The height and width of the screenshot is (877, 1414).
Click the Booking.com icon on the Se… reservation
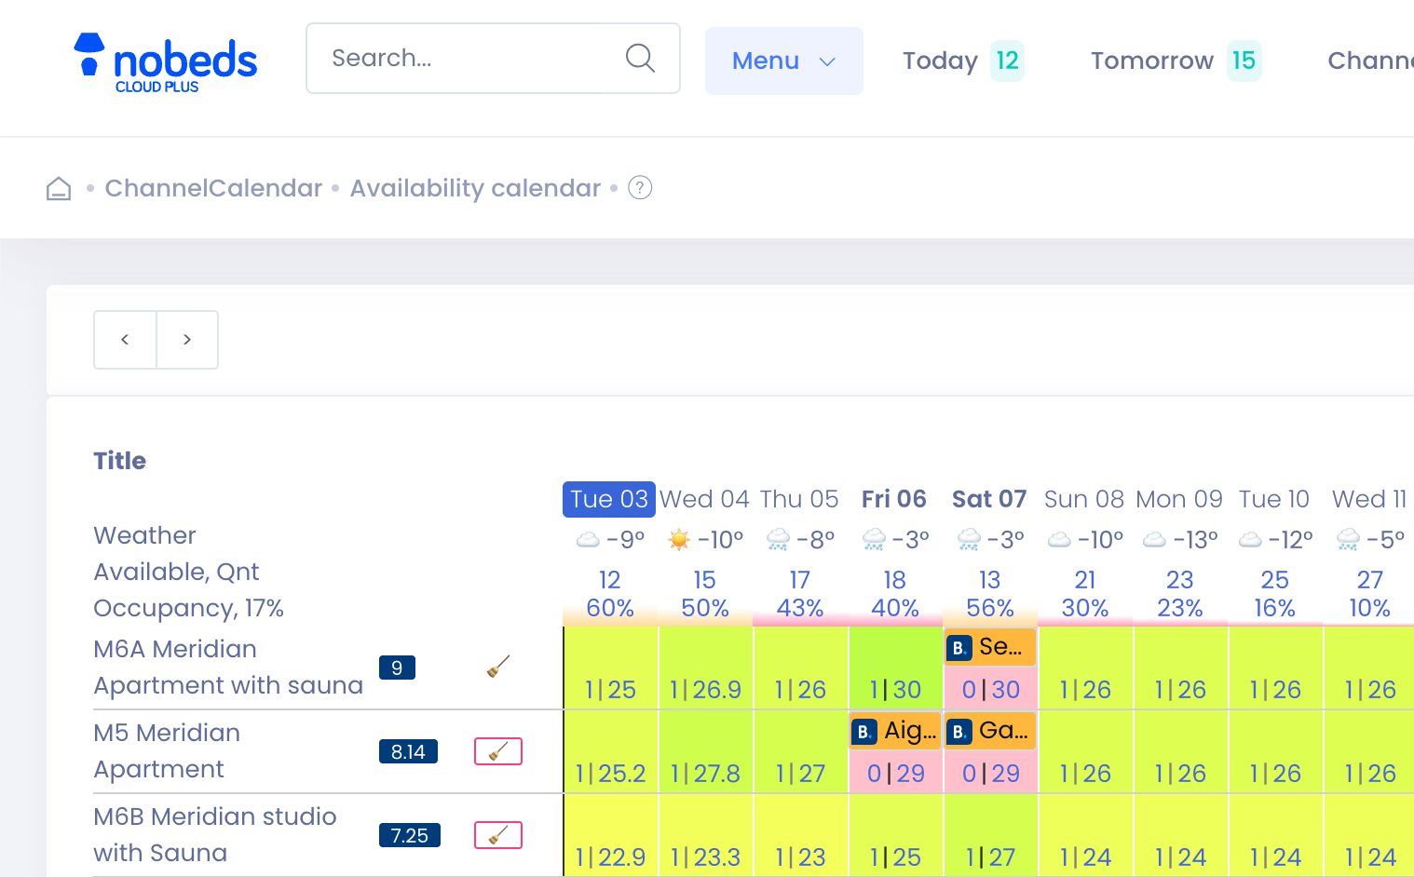click(x=958, y=647)
